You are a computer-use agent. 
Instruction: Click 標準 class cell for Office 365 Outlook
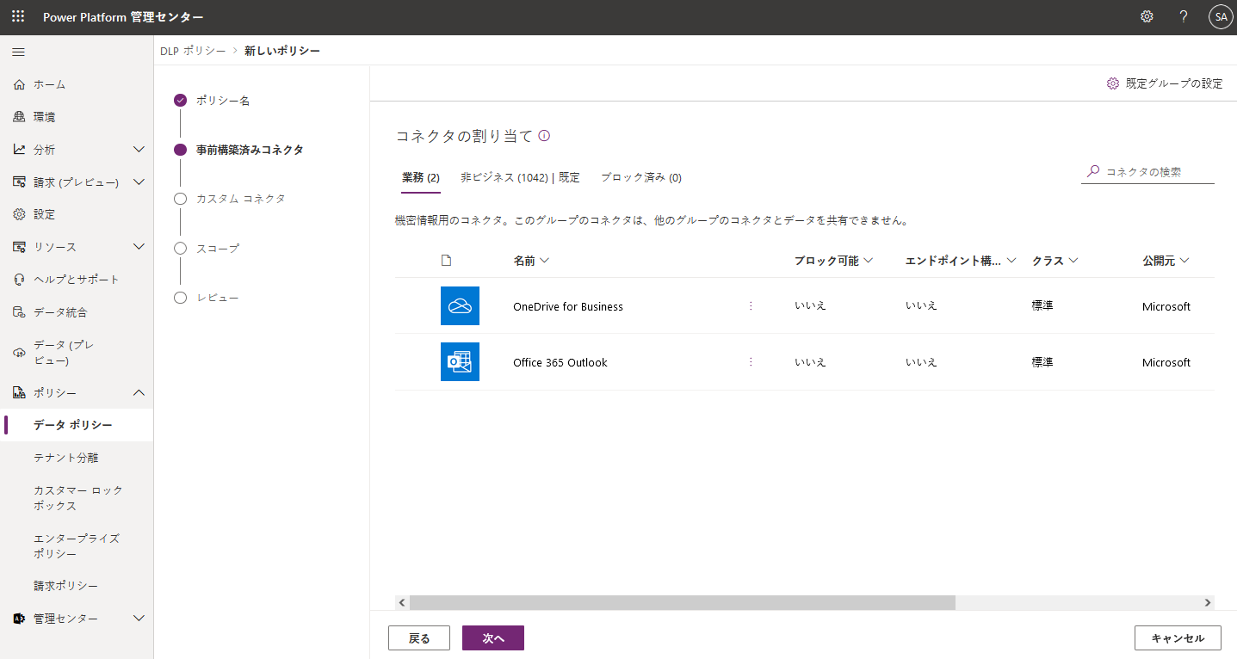pos(1042,362)
